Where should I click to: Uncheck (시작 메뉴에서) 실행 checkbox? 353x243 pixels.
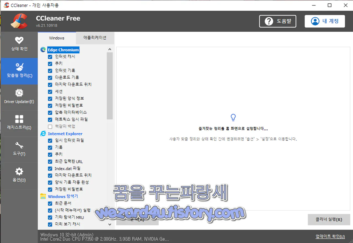[50, 211]
